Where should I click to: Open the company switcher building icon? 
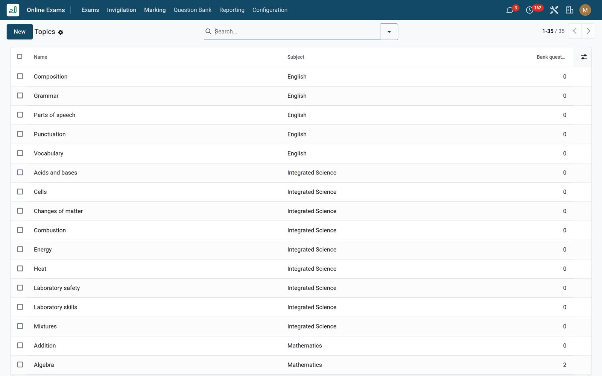tap(570, 10)
